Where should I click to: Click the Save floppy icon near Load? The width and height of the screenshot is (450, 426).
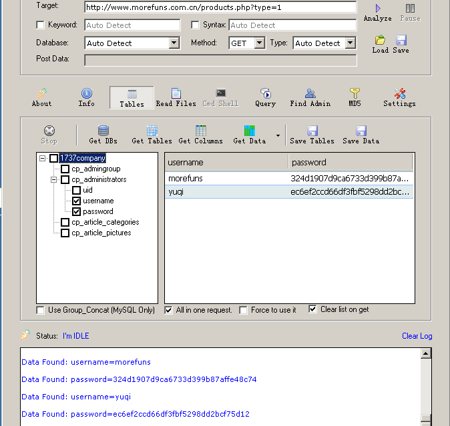(x=401, y=40)
